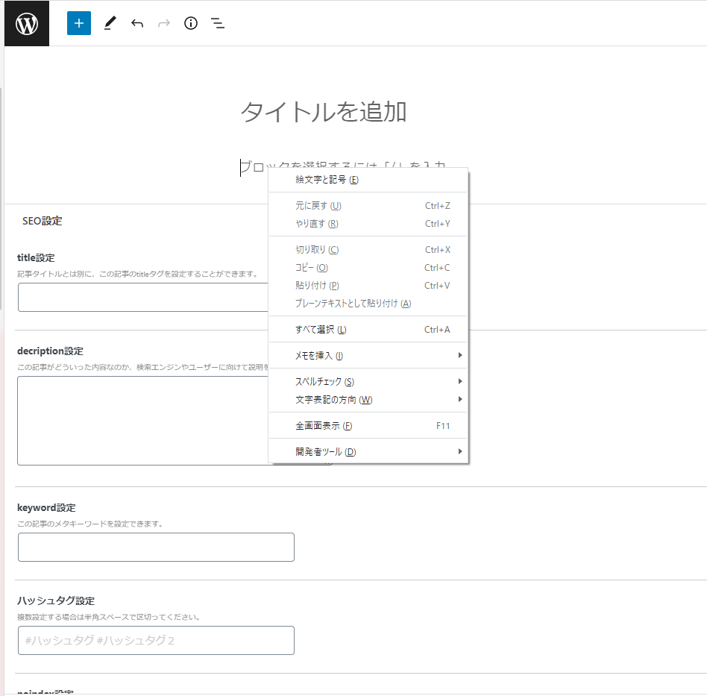The image size is (707, 696).
Task: Click the decription設定 text area
Action: point(143,421)
